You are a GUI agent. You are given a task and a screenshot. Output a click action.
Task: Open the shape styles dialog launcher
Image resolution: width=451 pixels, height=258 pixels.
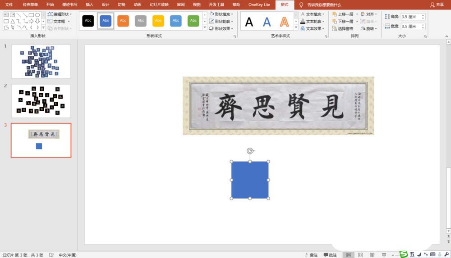tap(235, 36)
